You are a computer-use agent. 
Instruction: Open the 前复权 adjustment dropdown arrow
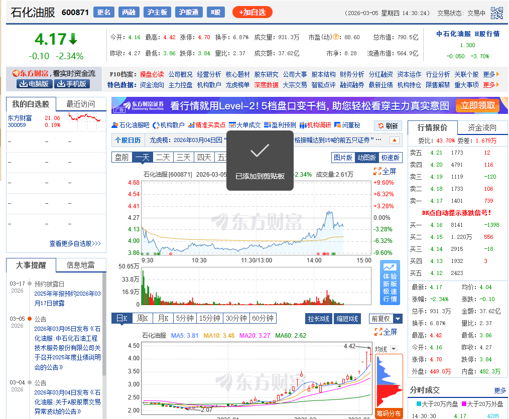398,319
